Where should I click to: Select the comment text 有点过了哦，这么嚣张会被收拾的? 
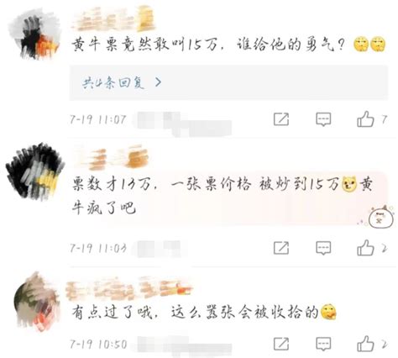tap(196, 313)
